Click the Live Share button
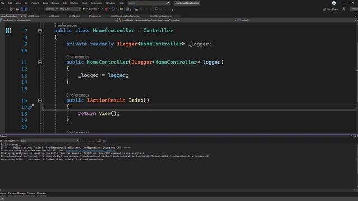This screenshot has height=201, width=358. tap(331, 9)
